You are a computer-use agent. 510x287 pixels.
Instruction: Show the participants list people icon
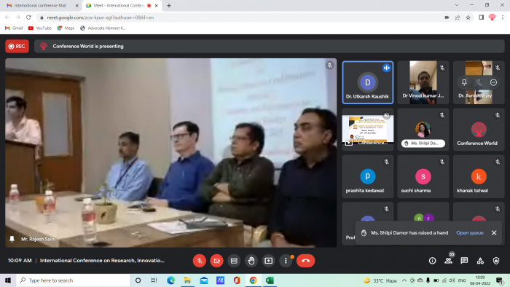click(x=448, y=261)
